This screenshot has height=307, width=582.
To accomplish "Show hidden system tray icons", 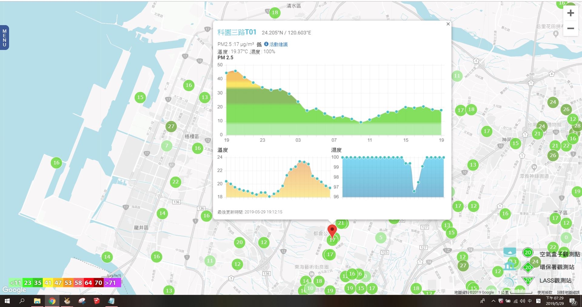I will 493,301.
